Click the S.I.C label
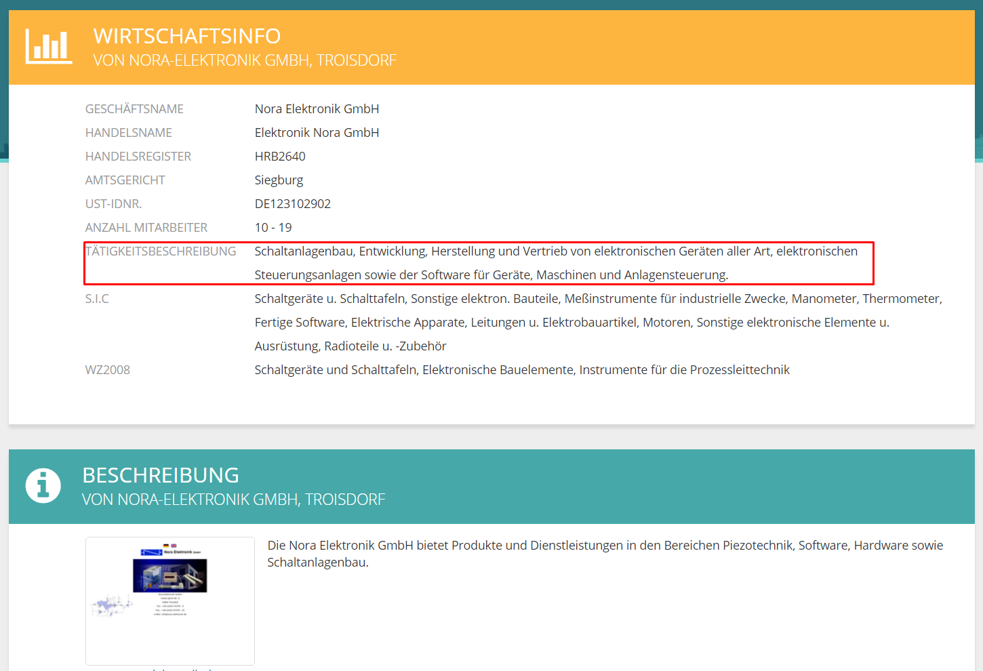Screen dimensions: 983x671 tap(97, 299)
